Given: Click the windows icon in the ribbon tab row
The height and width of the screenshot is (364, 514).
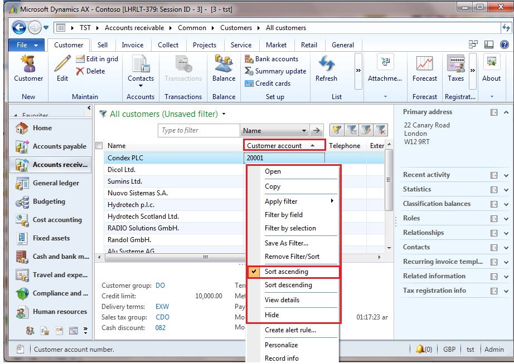Looking at the screenshot, I should click(x=473, y=45).
